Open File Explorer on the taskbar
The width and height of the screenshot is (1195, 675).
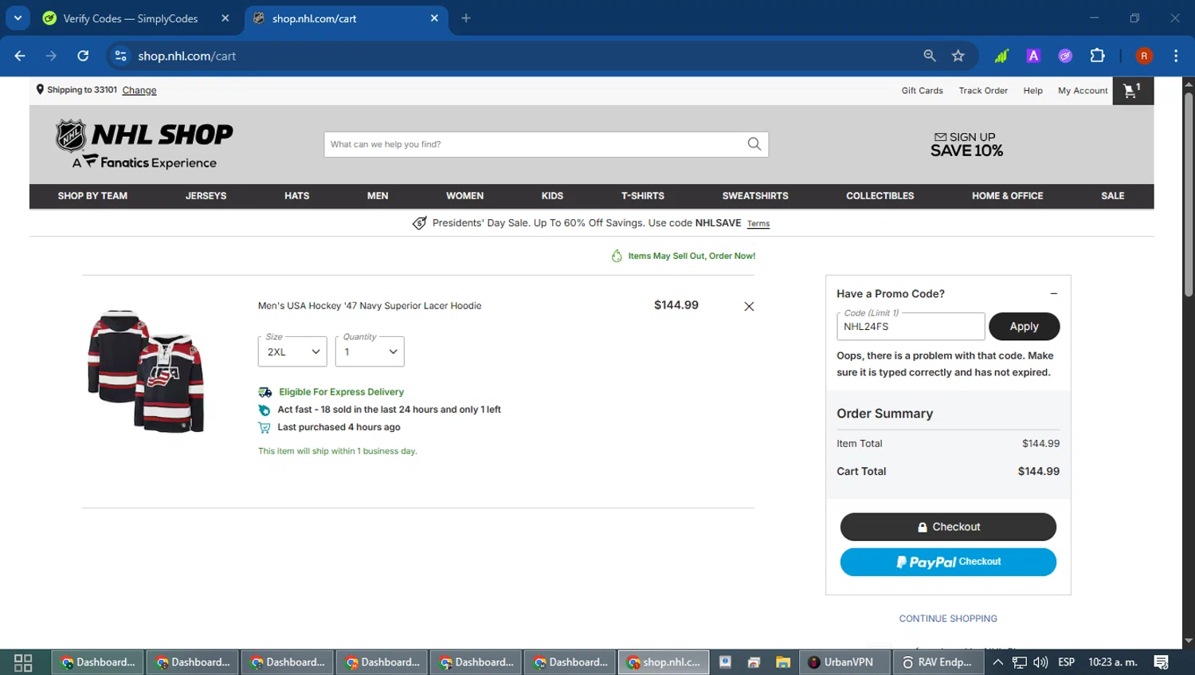pyautogui.click(x=783, y=662)
